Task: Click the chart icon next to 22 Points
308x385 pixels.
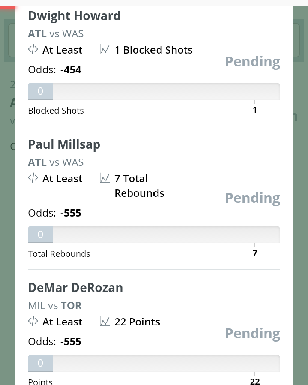Action: (x=105, y=321)
